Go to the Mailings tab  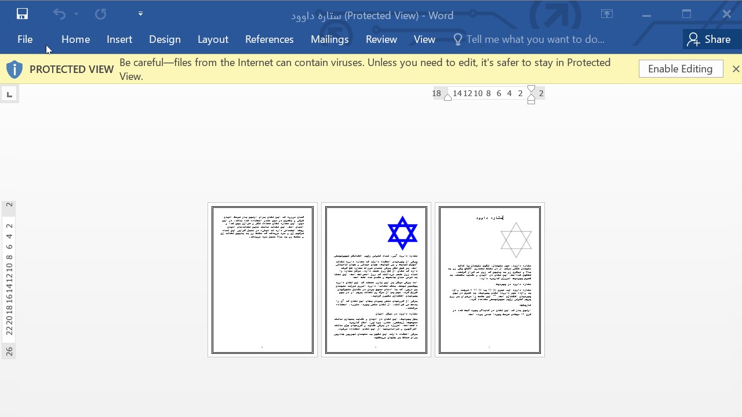(330, 39)
